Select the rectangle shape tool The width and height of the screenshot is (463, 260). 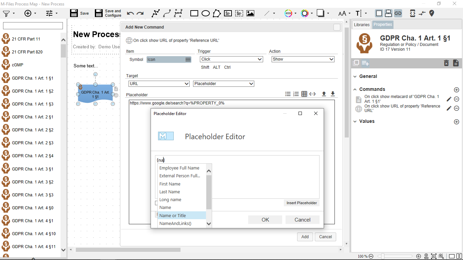[x=194, y=14]
